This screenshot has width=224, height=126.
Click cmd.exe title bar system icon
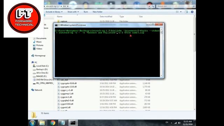click(56, 25)
